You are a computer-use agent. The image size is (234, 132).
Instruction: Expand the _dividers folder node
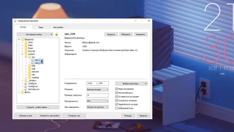22,81
